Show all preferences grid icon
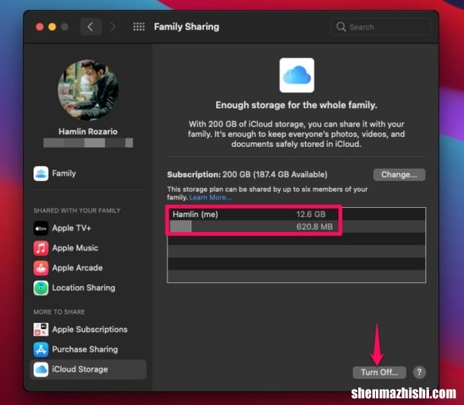Screen dimensions: 464x405 [138, 27]
